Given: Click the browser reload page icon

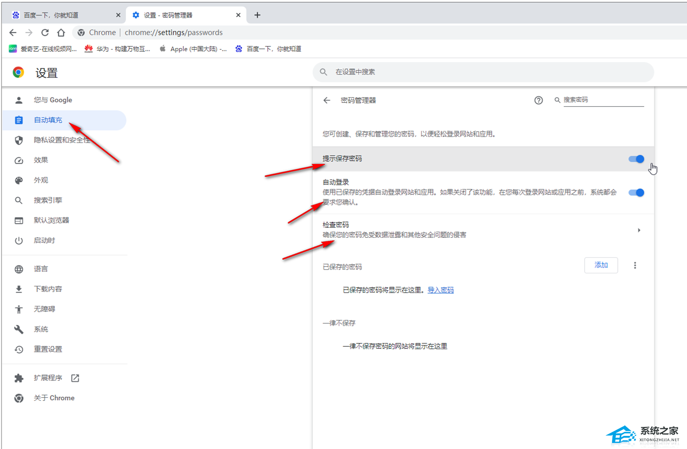Looking at the screenshot, I should [x=45, y=33].
